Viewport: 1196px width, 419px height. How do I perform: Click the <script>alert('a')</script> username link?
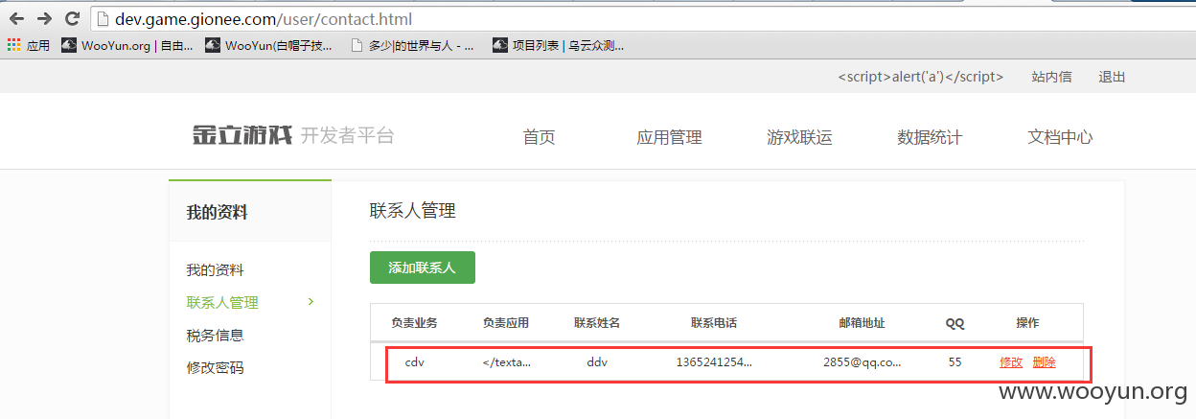(920, 77)
